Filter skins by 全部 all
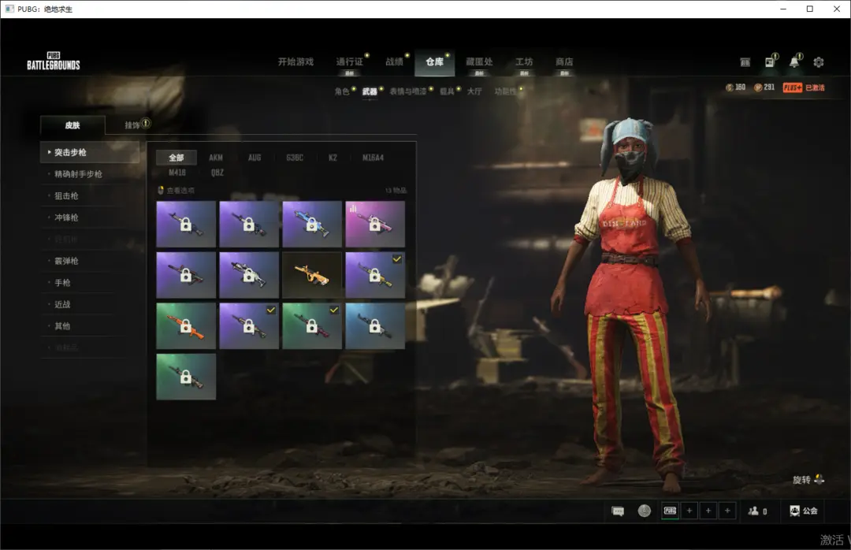 (x=177, y=158)
